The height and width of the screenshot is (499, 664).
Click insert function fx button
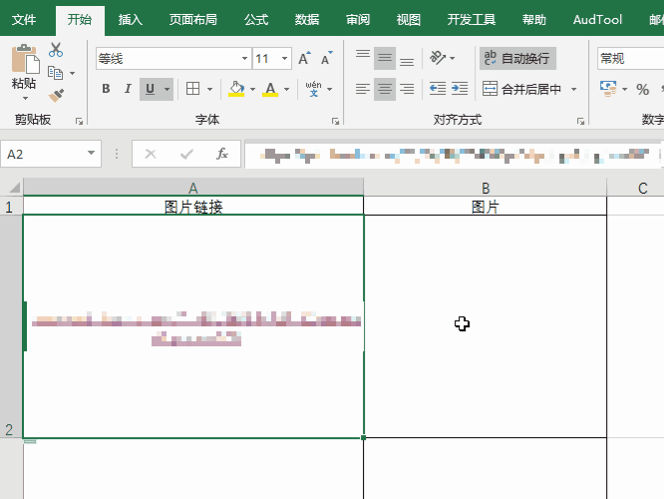222,154
